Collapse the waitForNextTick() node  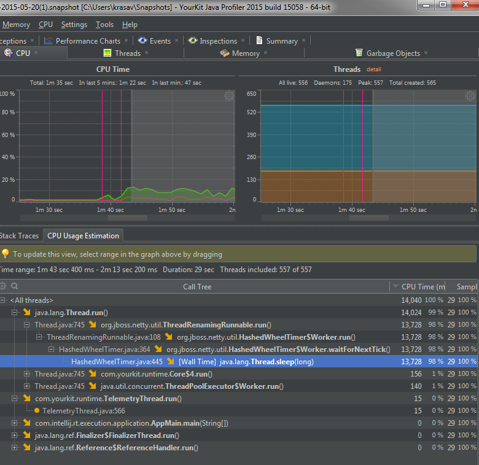point(51,349)
